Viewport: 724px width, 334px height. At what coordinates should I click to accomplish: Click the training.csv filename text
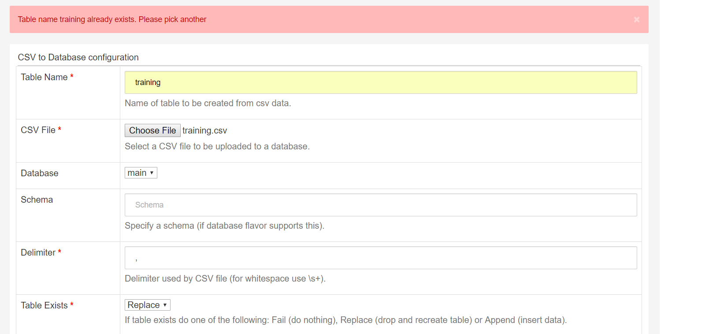(x=204, y=130)
